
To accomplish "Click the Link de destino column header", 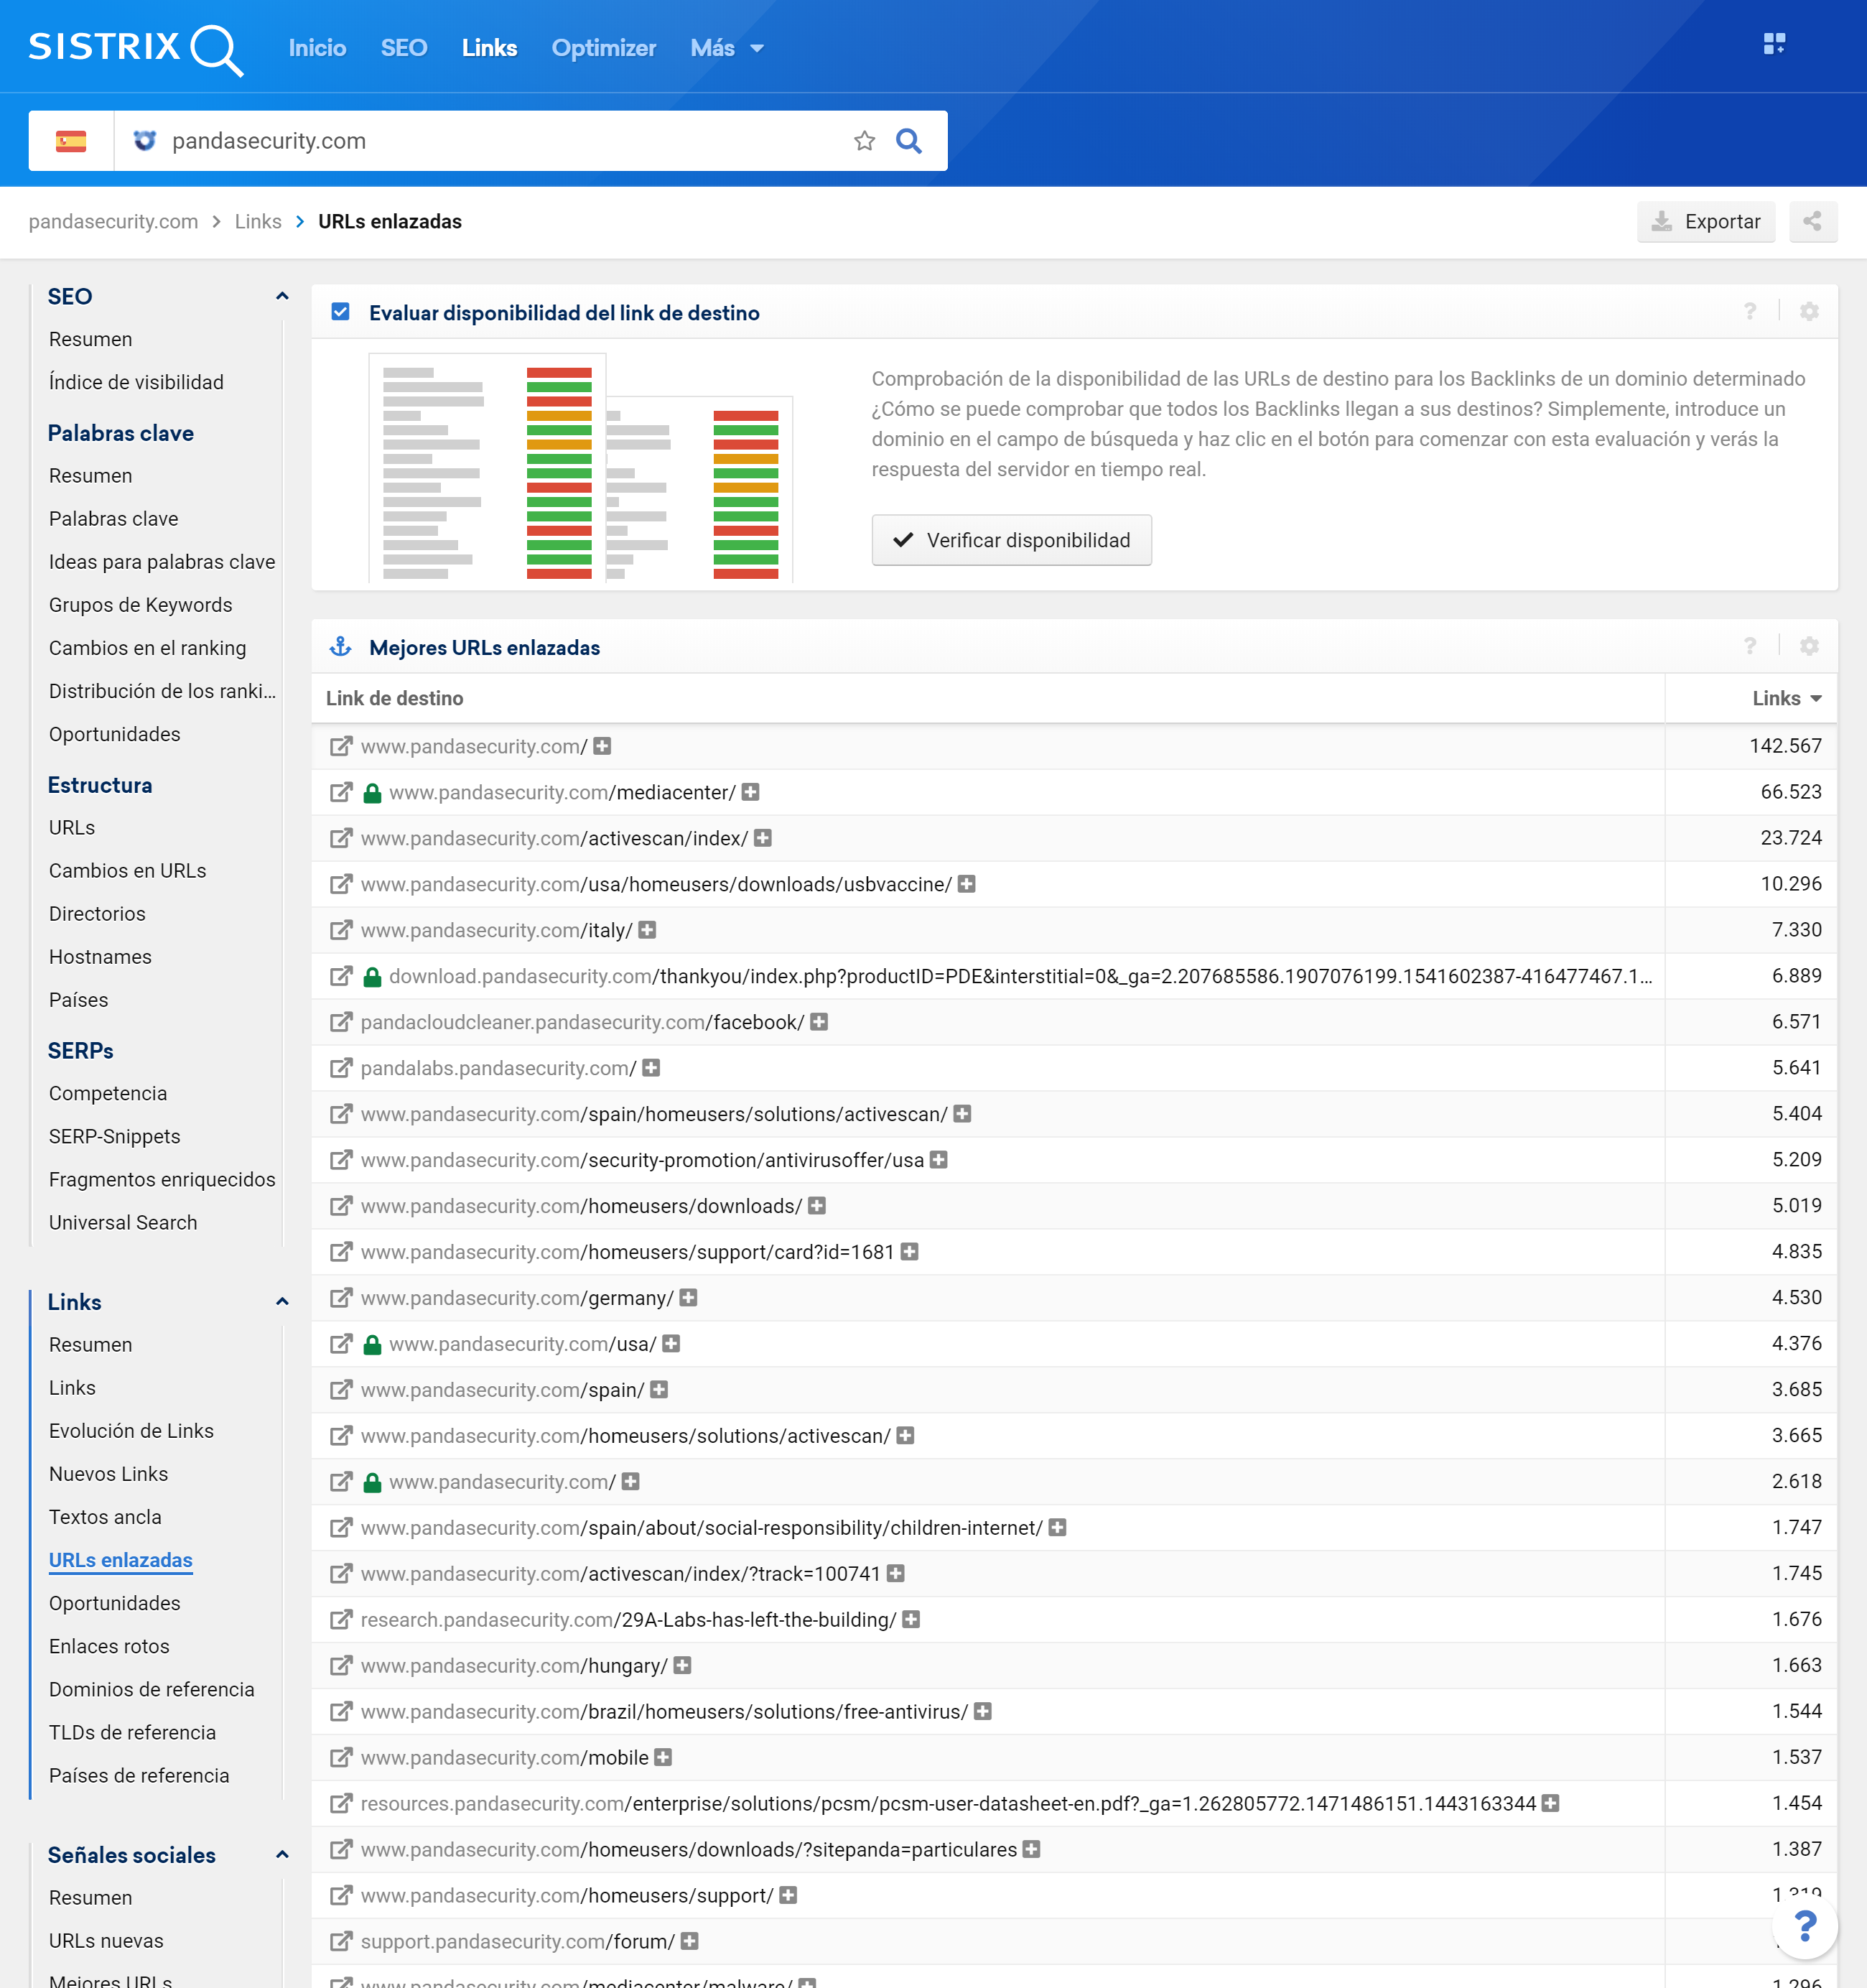I will pyautogui.click(x=394, y=698).
